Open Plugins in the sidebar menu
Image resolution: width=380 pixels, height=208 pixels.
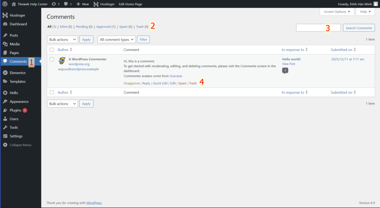pyautogui.click(x=16, y=110)
